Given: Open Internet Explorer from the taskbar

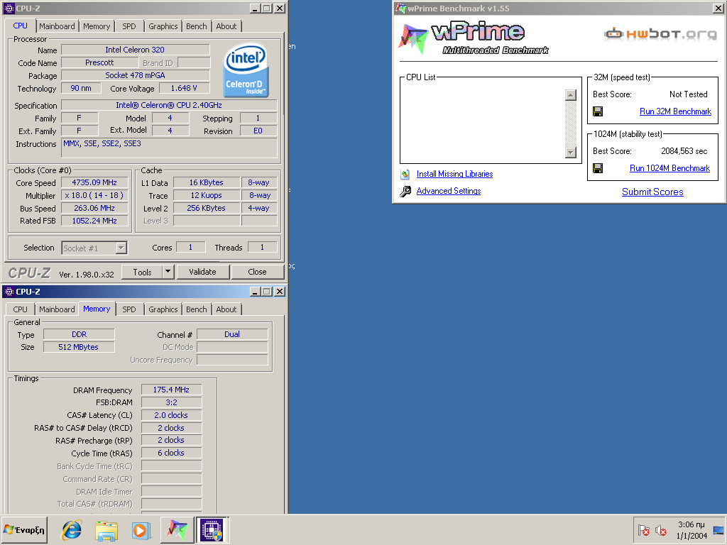Looking at the screenshot, I should (72, 529).
